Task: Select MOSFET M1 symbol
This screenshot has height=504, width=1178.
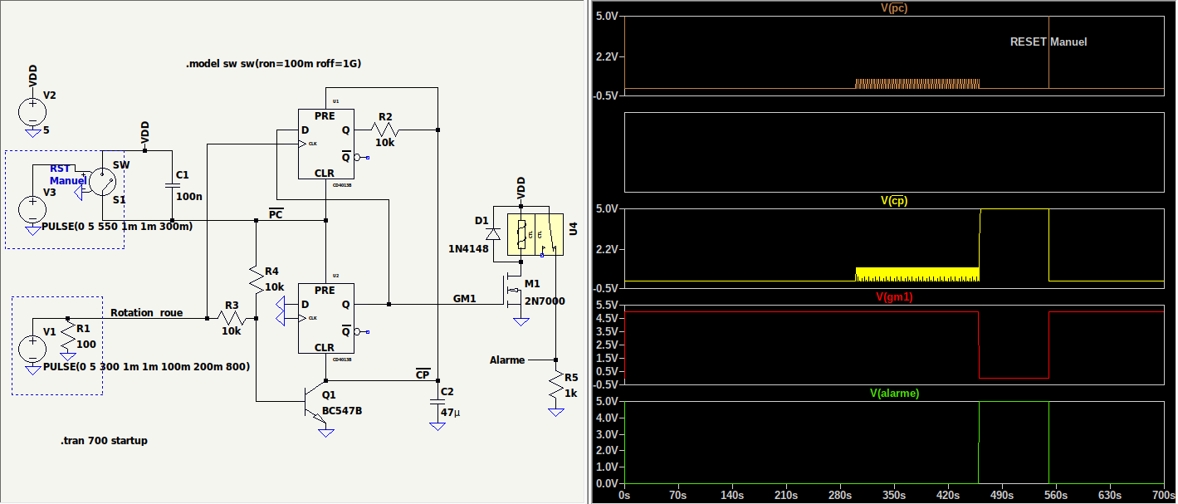Action: tap(513, 291)
